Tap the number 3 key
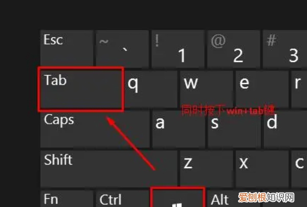 (x=285, y=48)
